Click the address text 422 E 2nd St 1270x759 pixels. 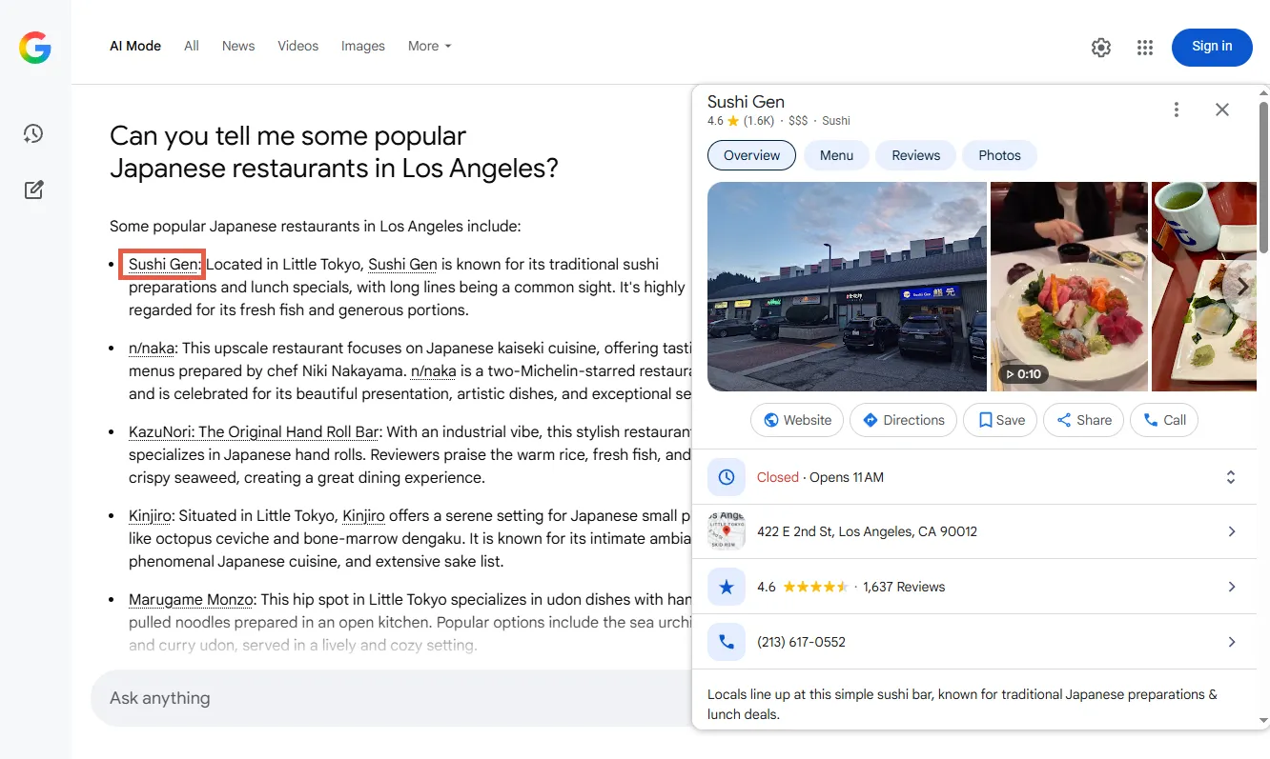867,531
